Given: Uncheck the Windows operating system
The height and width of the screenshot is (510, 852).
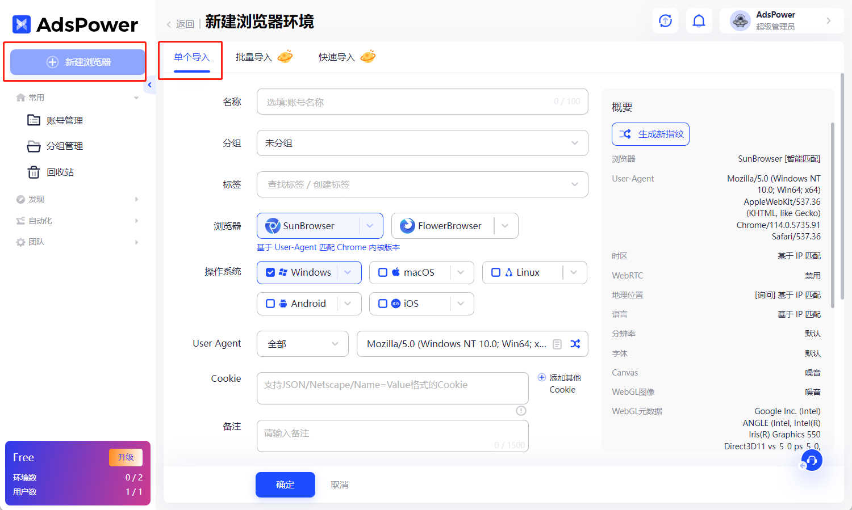Looking at the screenshot, I should [271, 272].
